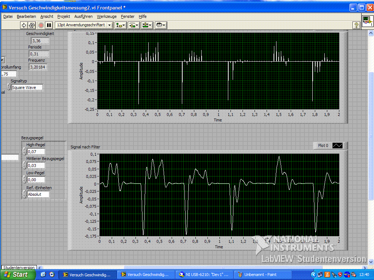Click the Signaltyp Square Wave selector
This screenshot has height=280, width=374.
point(27,87)
